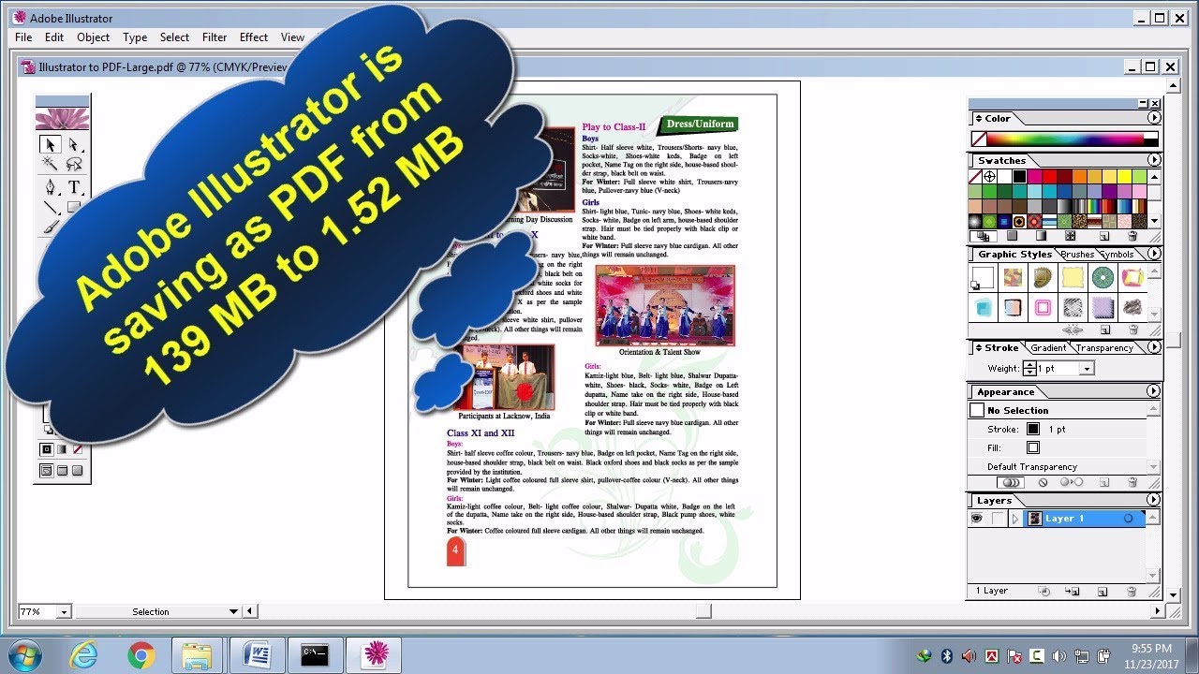Open Appearance panel options menu

[x=1154, y=391]
